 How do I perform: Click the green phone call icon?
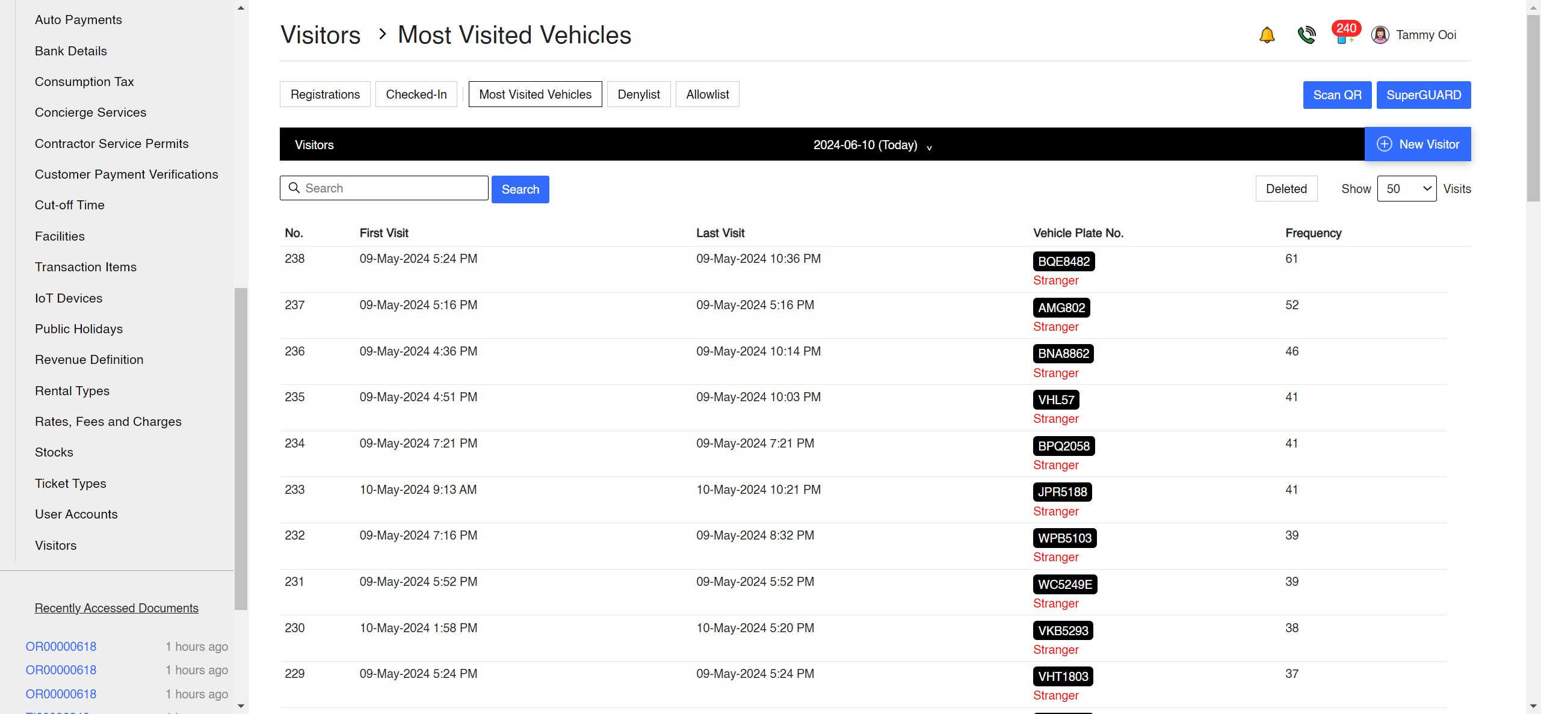coord(1306,35)
